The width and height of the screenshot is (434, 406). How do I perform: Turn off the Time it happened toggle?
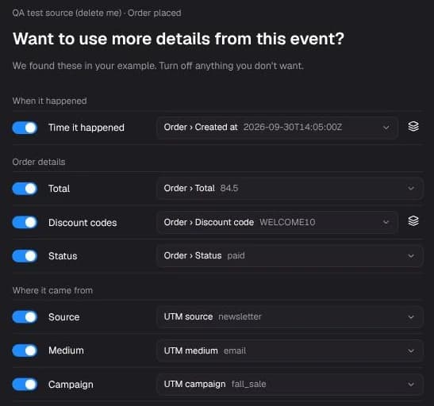point(25,128)
